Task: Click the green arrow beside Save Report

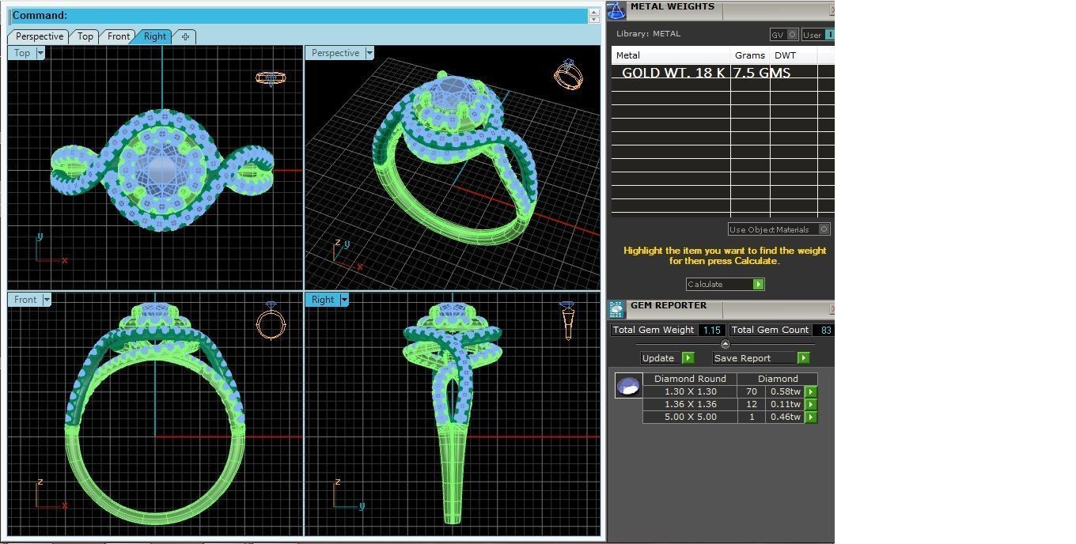Action: pyautogui.click(x=803, y=358)
